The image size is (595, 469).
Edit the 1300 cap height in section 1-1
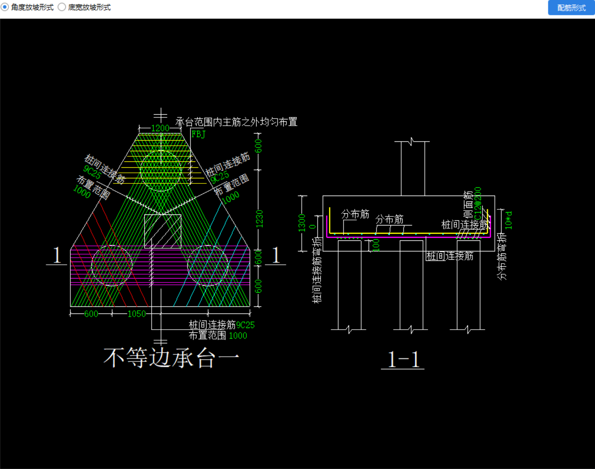click(x=302, y=223)
